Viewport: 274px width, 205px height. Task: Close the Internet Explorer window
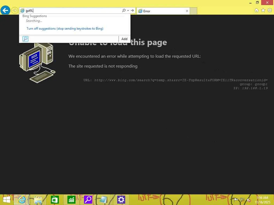(x=267, y=2)
